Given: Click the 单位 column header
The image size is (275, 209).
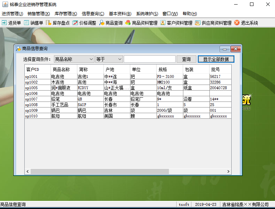Looking at the screenshot, I should point(143,69).
